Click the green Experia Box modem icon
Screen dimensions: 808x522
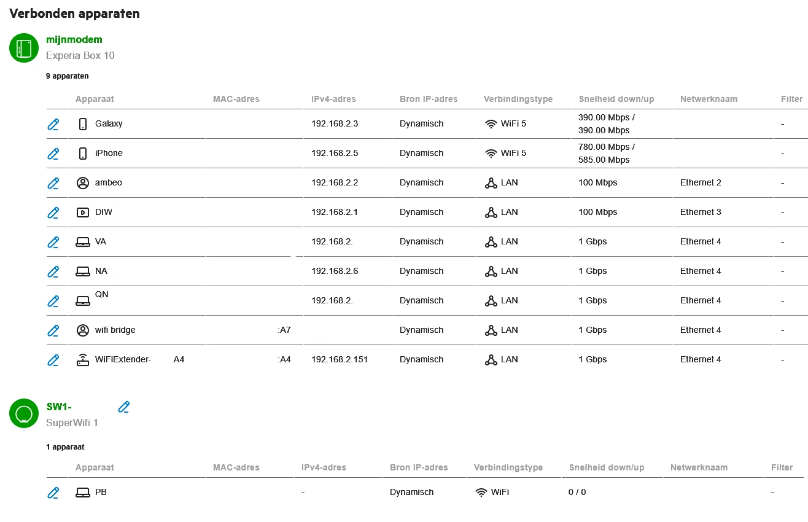click(24, 48)
